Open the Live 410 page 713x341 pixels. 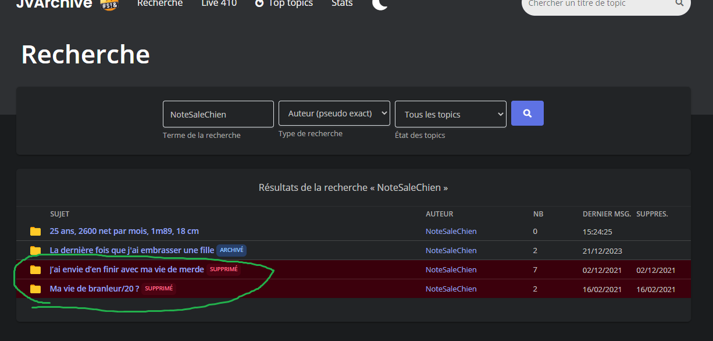pyautogui.click(x=219, y=3)
